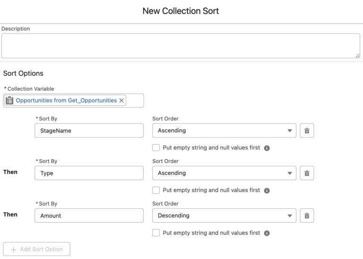Delete the StageName sort option row
363x259 pixels.
pyautogui.click(x=307, y=130)
